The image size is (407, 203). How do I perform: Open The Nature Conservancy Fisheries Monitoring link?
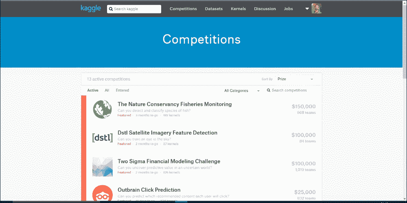175,104
